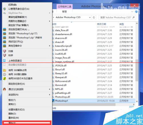
Task: Click the Photoshop1 application file icon
Action: [x=53, y=101]
